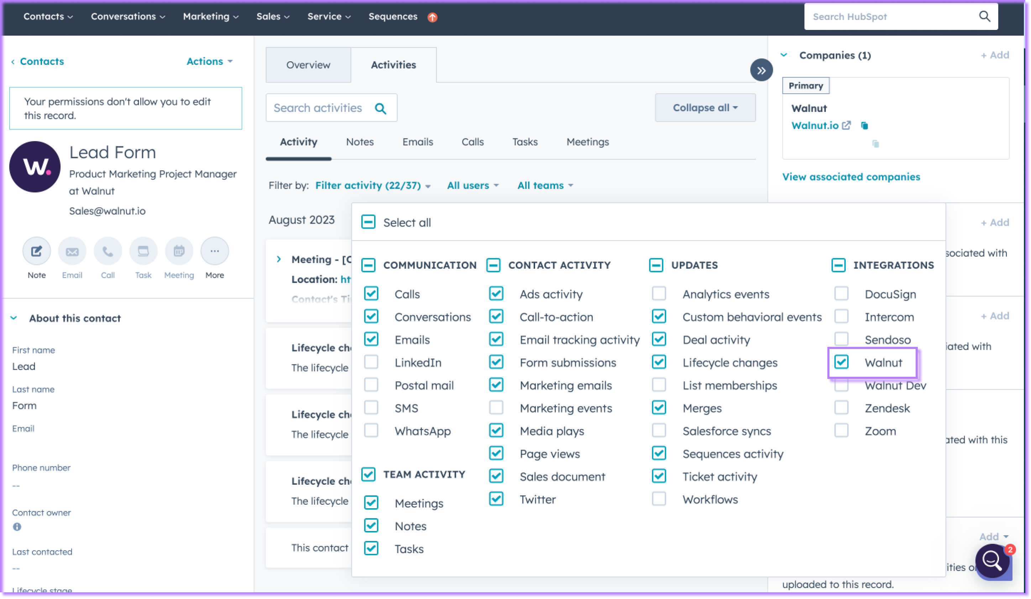Open View associated companies link

(851, 177)
